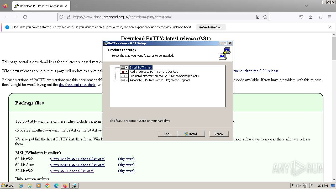336x189 pixels.
Task: Select the Download PuTTY browser tab
Action: [41, 6]
